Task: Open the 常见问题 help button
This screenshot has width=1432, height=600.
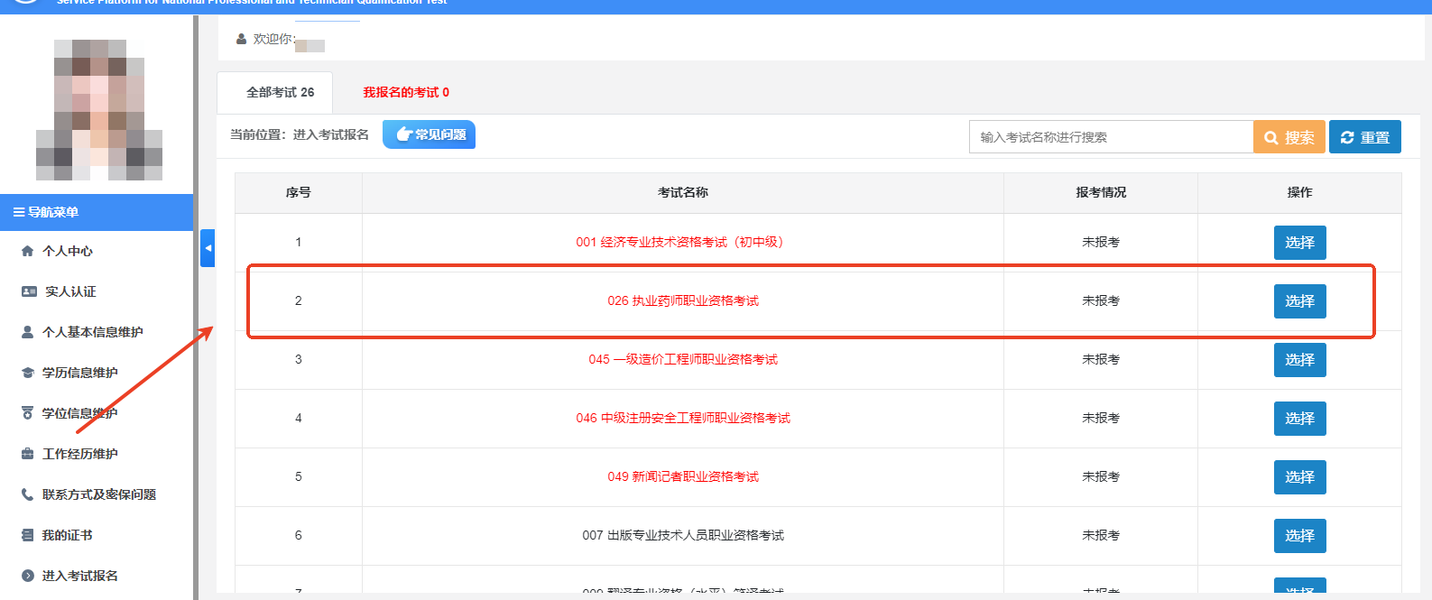Action: point(429,134)
